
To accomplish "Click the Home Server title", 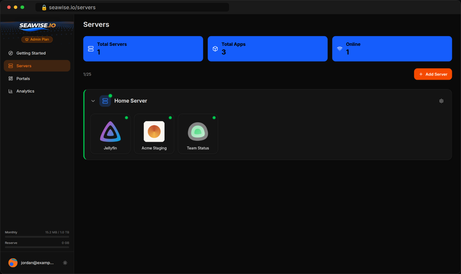I will click(x=131, y=101).
